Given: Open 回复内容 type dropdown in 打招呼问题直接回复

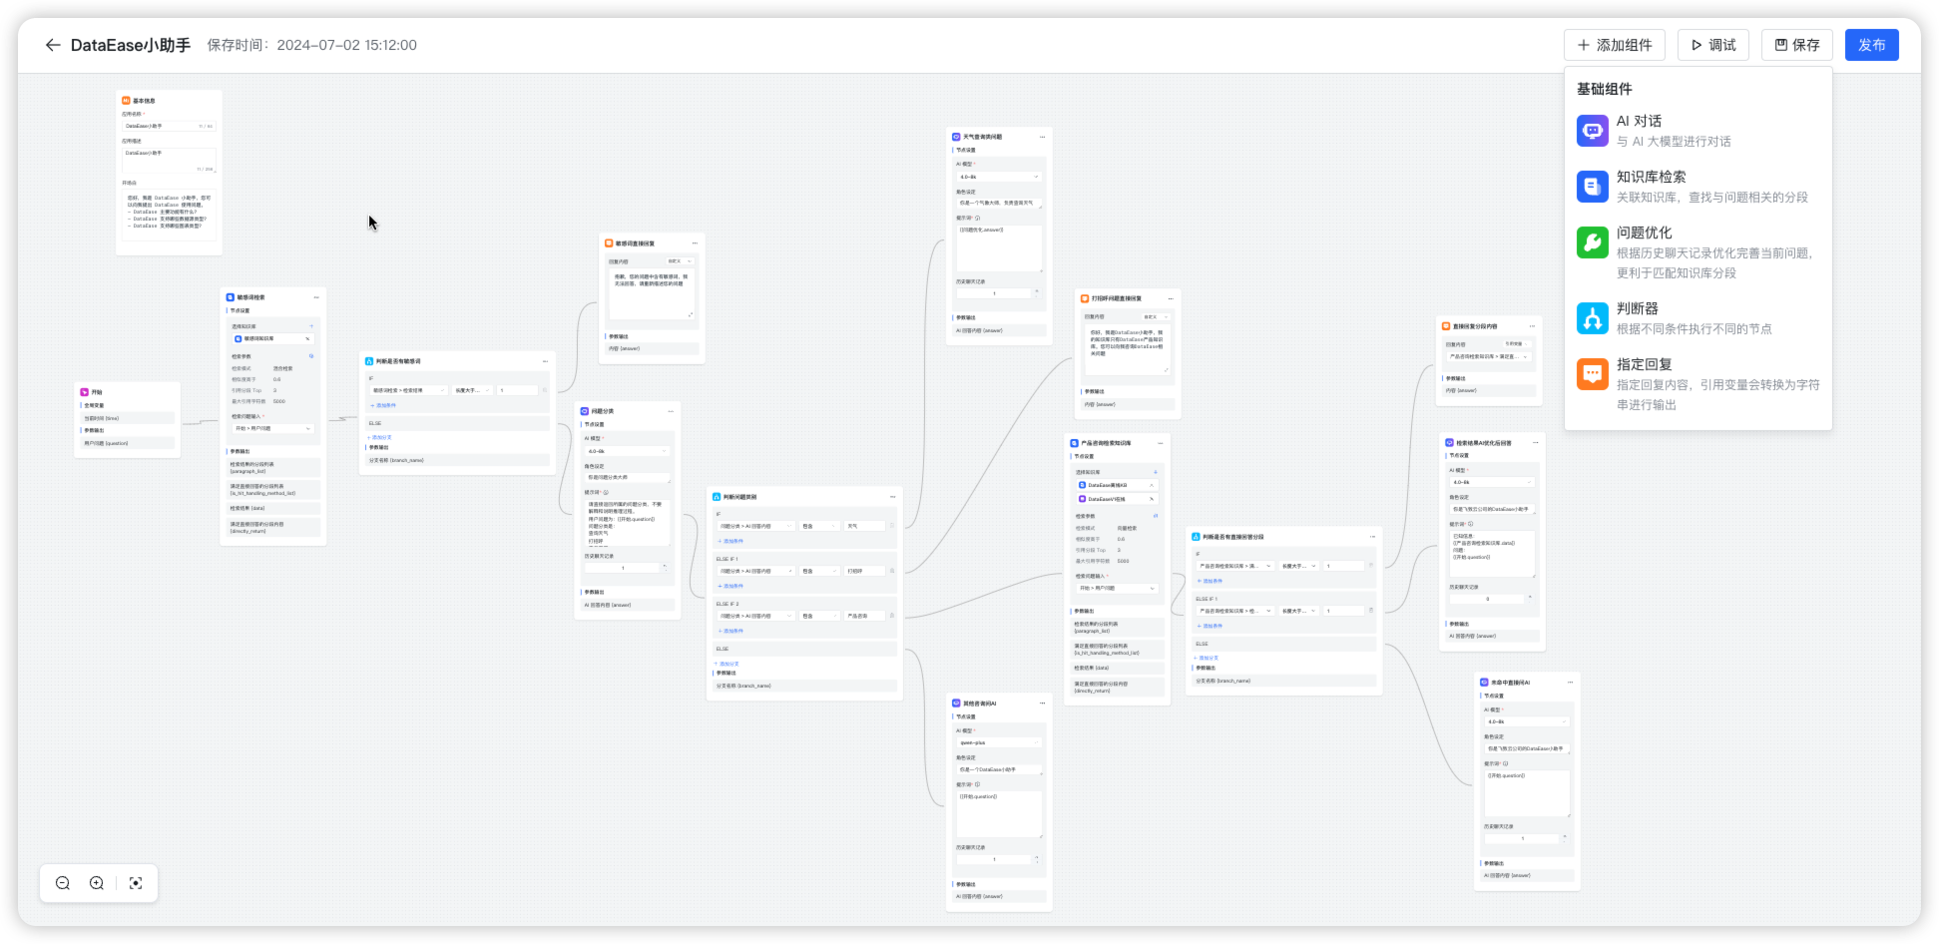Looking at the screenshot, I should tap(1158, 316).
